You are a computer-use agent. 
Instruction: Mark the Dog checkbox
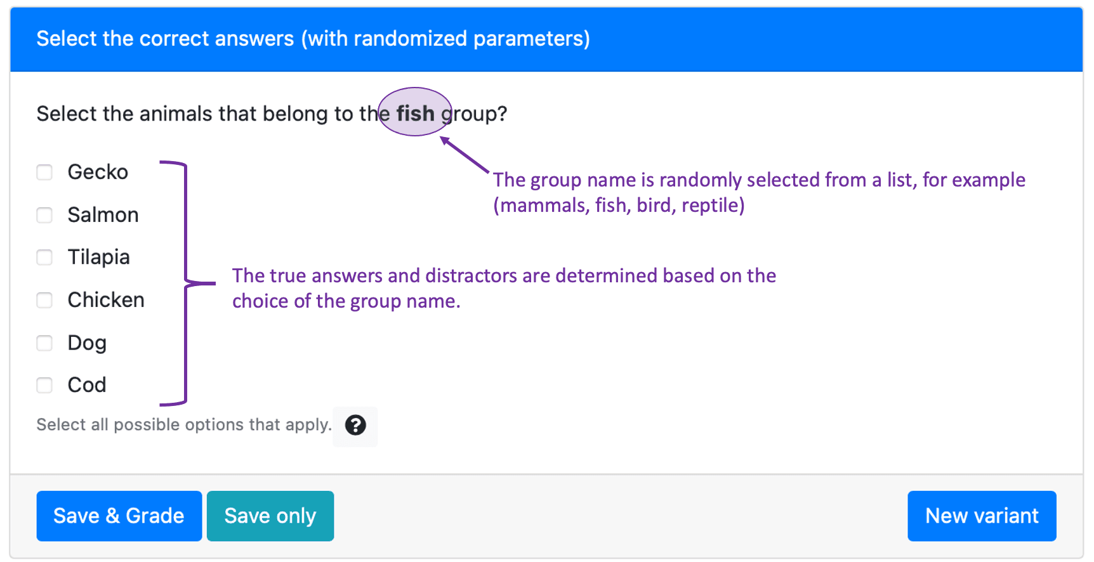tap(44, 343)
